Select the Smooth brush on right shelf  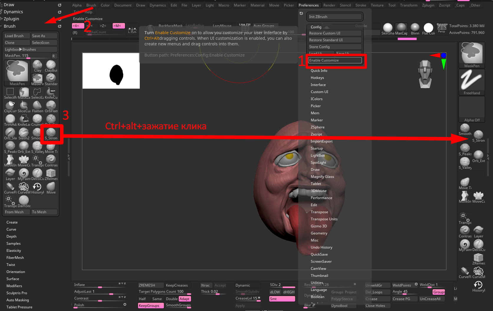pyautogui.click(x=465, y=130)
